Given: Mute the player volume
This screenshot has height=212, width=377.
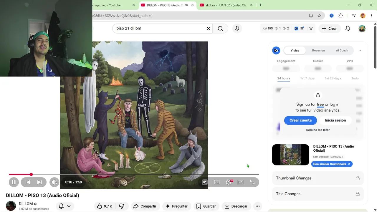Looking at the screenshot, I should (x=54, y=182).
